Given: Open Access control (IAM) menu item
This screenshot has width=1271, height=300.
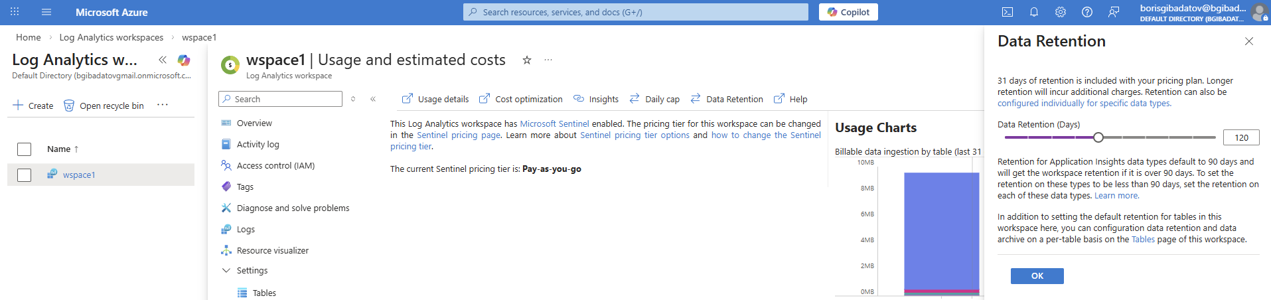Looking at the screenshot, I should (275, 166).
